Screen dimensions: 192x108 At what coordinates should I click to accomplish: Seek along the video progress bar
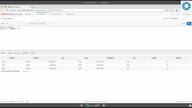tap(93, 106)
